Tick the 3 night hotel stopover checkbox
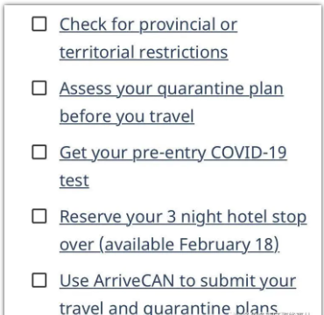Viewport: 324px width, 315px height. tap(39, 216)
